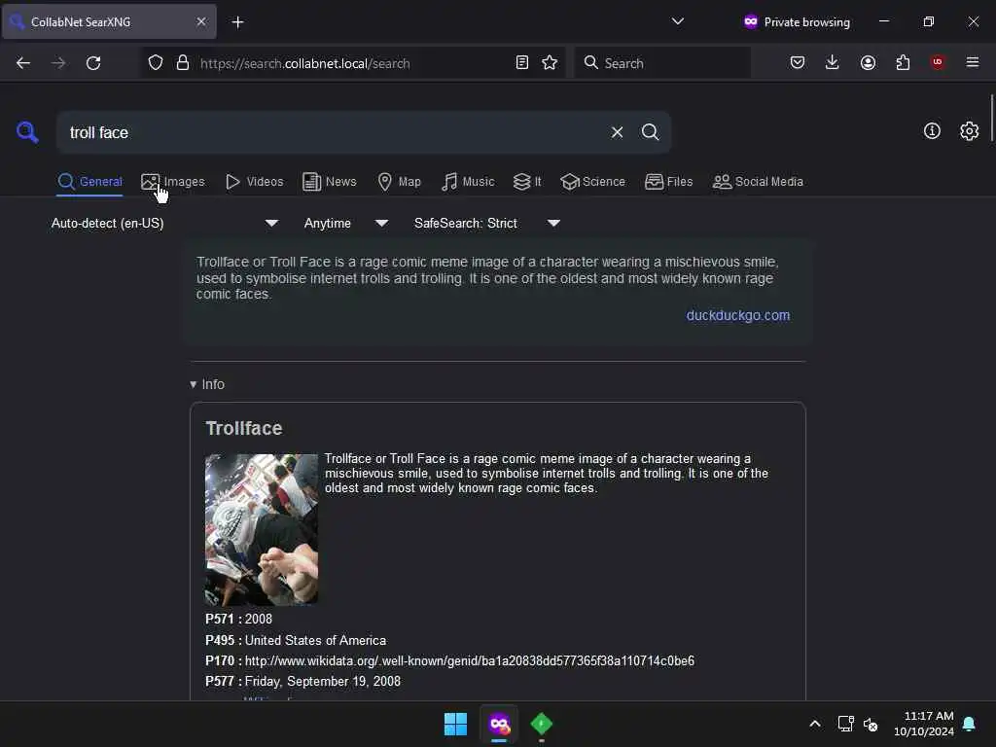Click the Friday, September 19, 2008 value

tap(323, 681)
